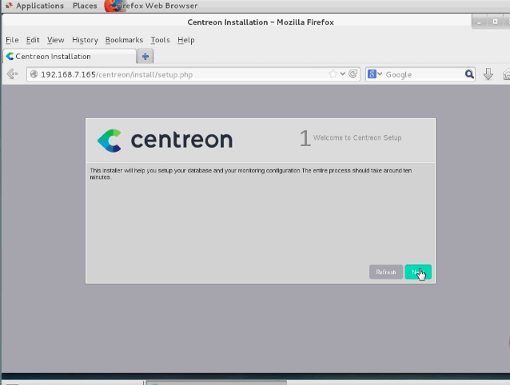The width and height of the screenshot is (510, 385).
Task: Bookmark page with the star icon
Action: (x=333, y=74)
